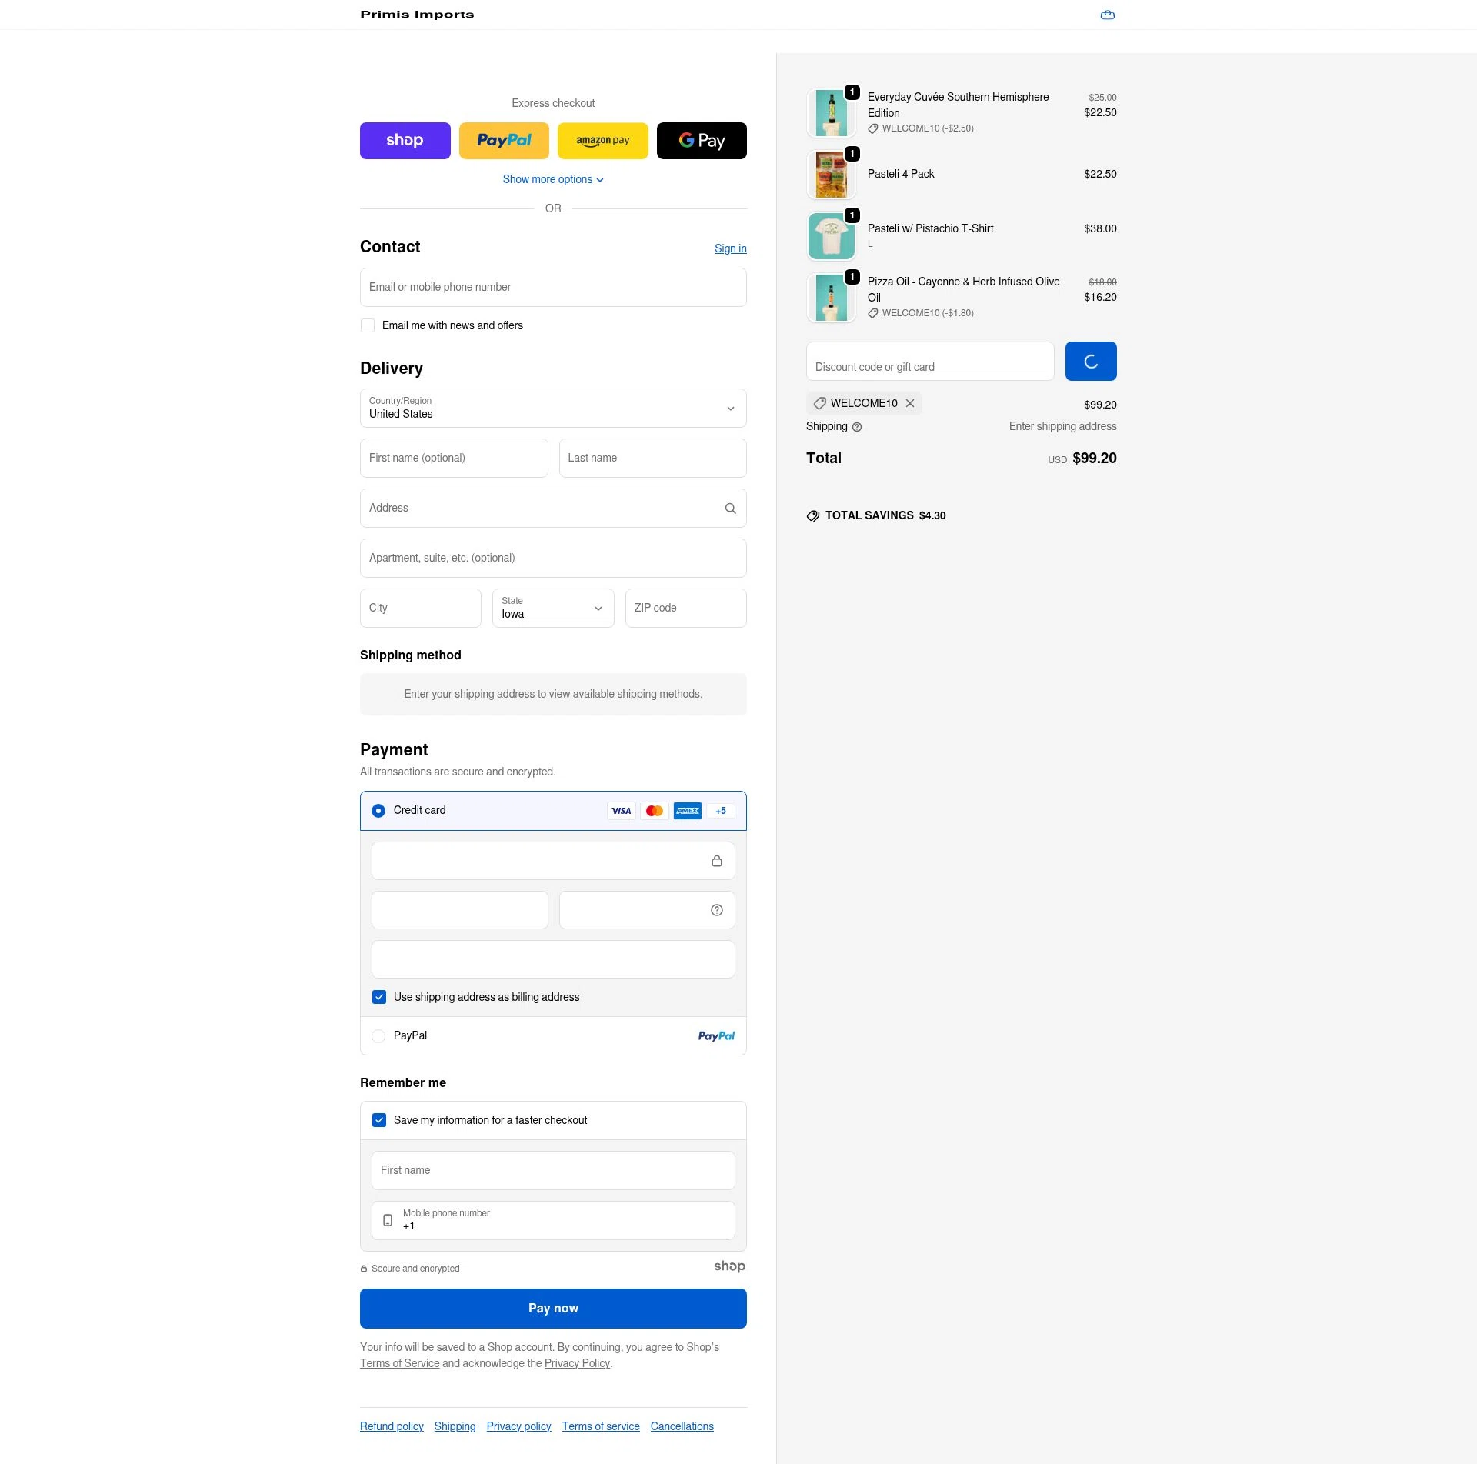Apply the entered discount code
Viewport: 1477px width, 1464px height.
click(1090, 361)
